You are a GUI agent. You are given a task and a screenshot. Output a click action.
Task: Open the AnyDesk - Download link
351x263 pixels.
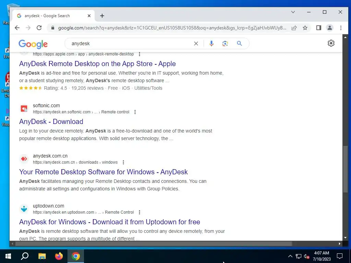[x=51, y=122]
